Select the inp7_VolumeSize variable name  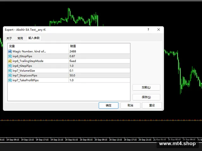pos(24,70)
